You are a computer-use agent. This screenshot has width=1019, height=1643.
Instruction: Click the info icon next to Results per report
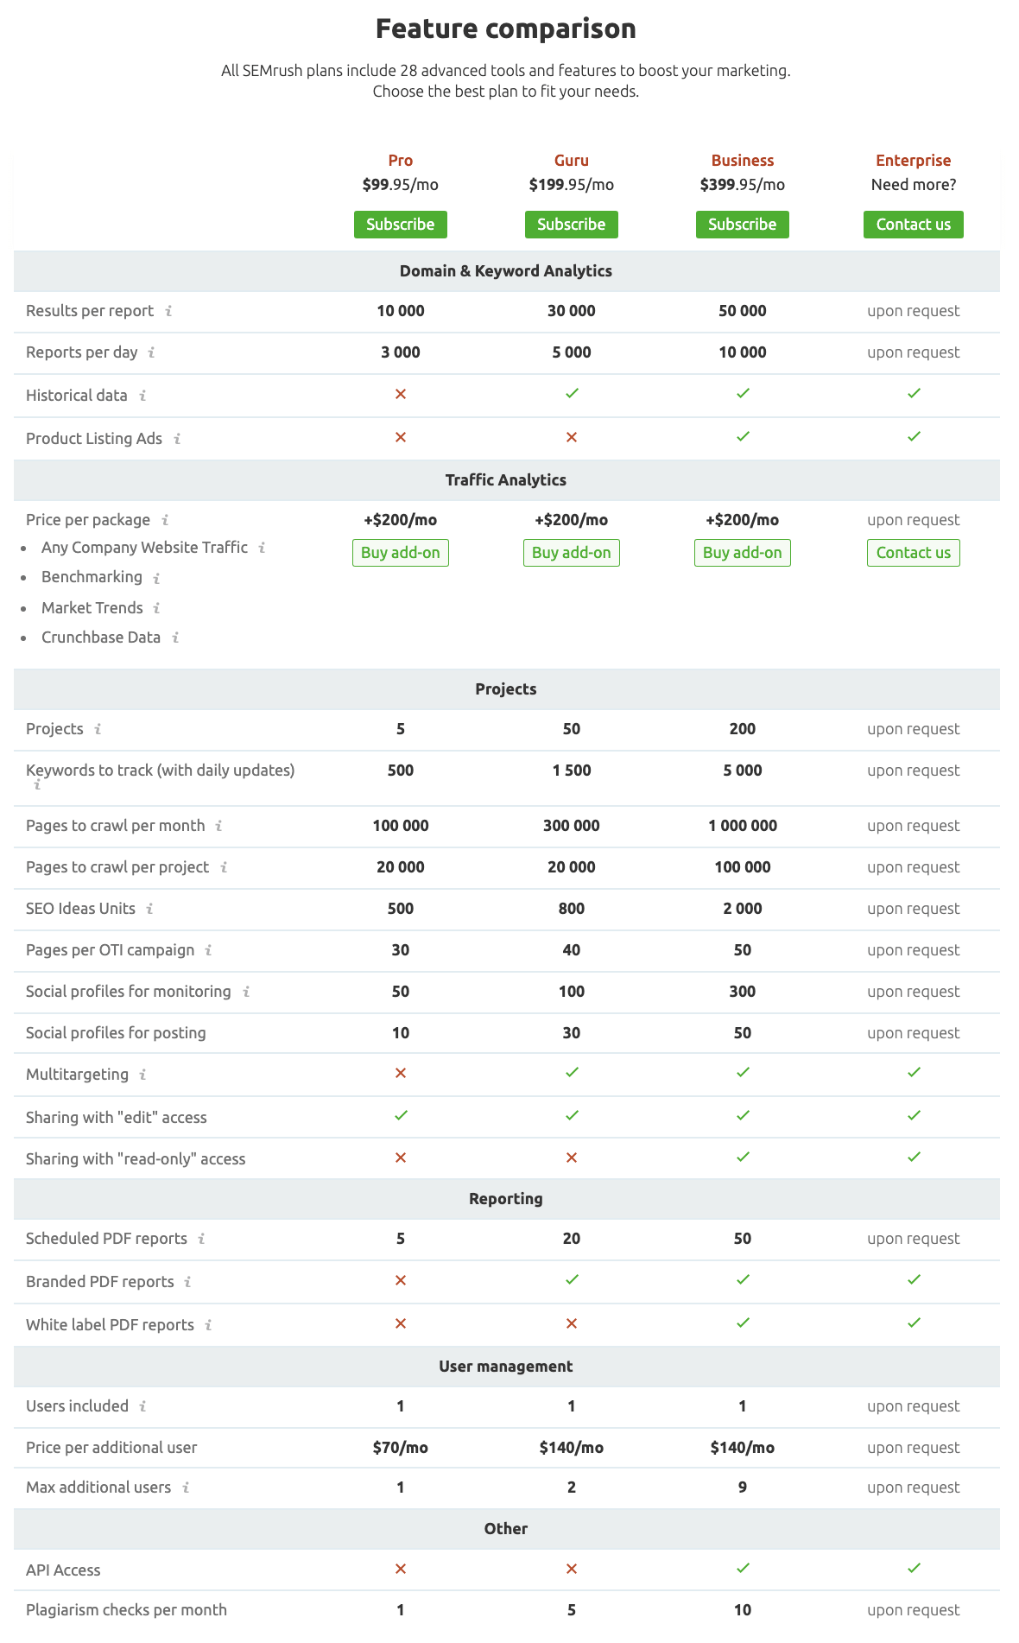point(168,311)
